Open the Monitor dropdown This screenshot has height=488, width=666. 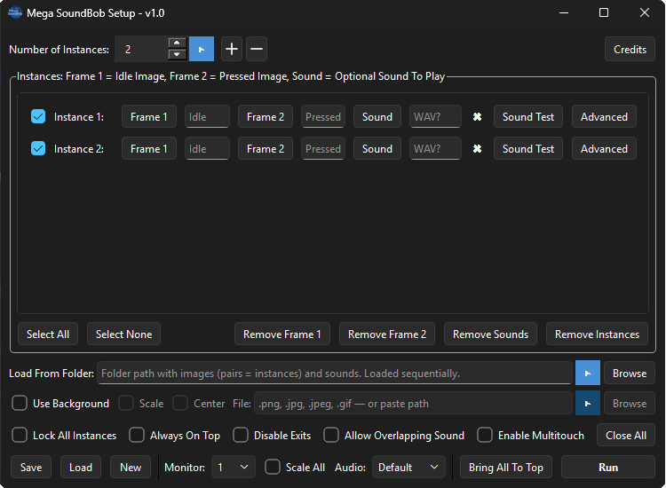point(234,467)
